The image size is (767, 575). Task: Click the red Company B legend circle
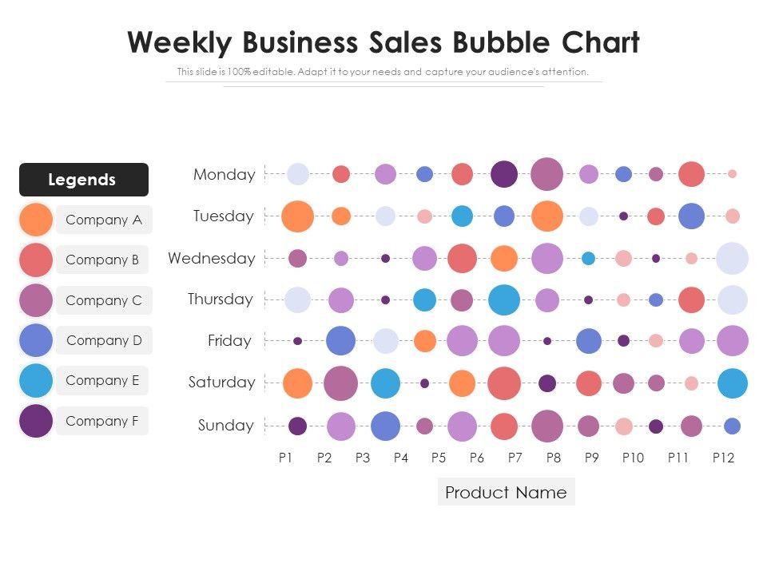tap(36, 260)
